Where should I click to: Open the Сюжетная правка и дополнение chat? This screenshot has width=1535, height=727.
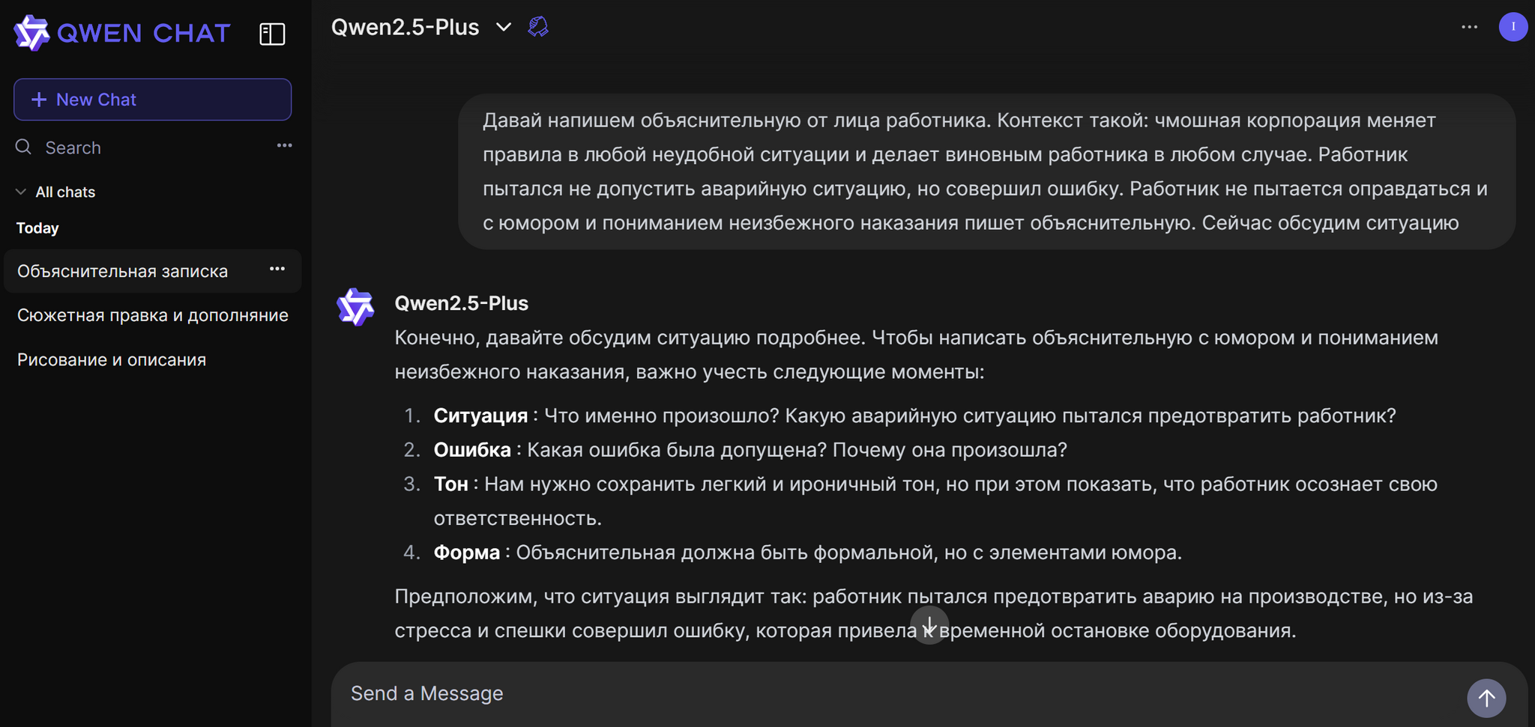pyautogui.click(x=152, y=315)
